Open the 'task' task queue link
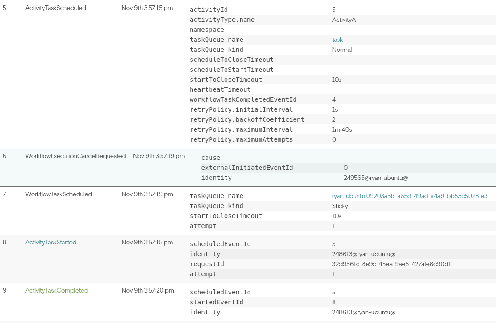496x323 pixels. (337, 40)
